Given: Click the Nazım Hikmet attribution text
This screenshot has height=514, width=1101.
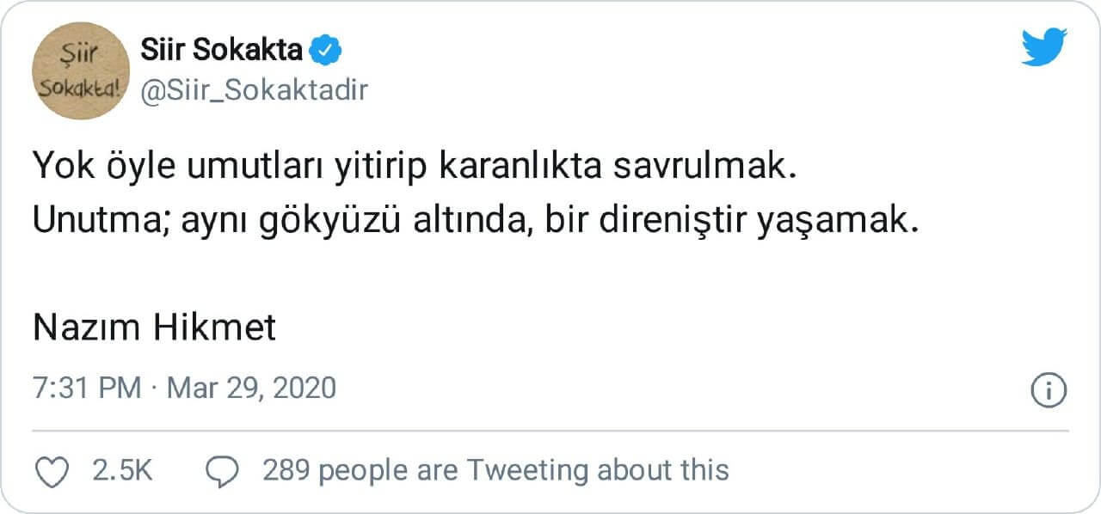Looking at the screenshot, I should point(155,327).
